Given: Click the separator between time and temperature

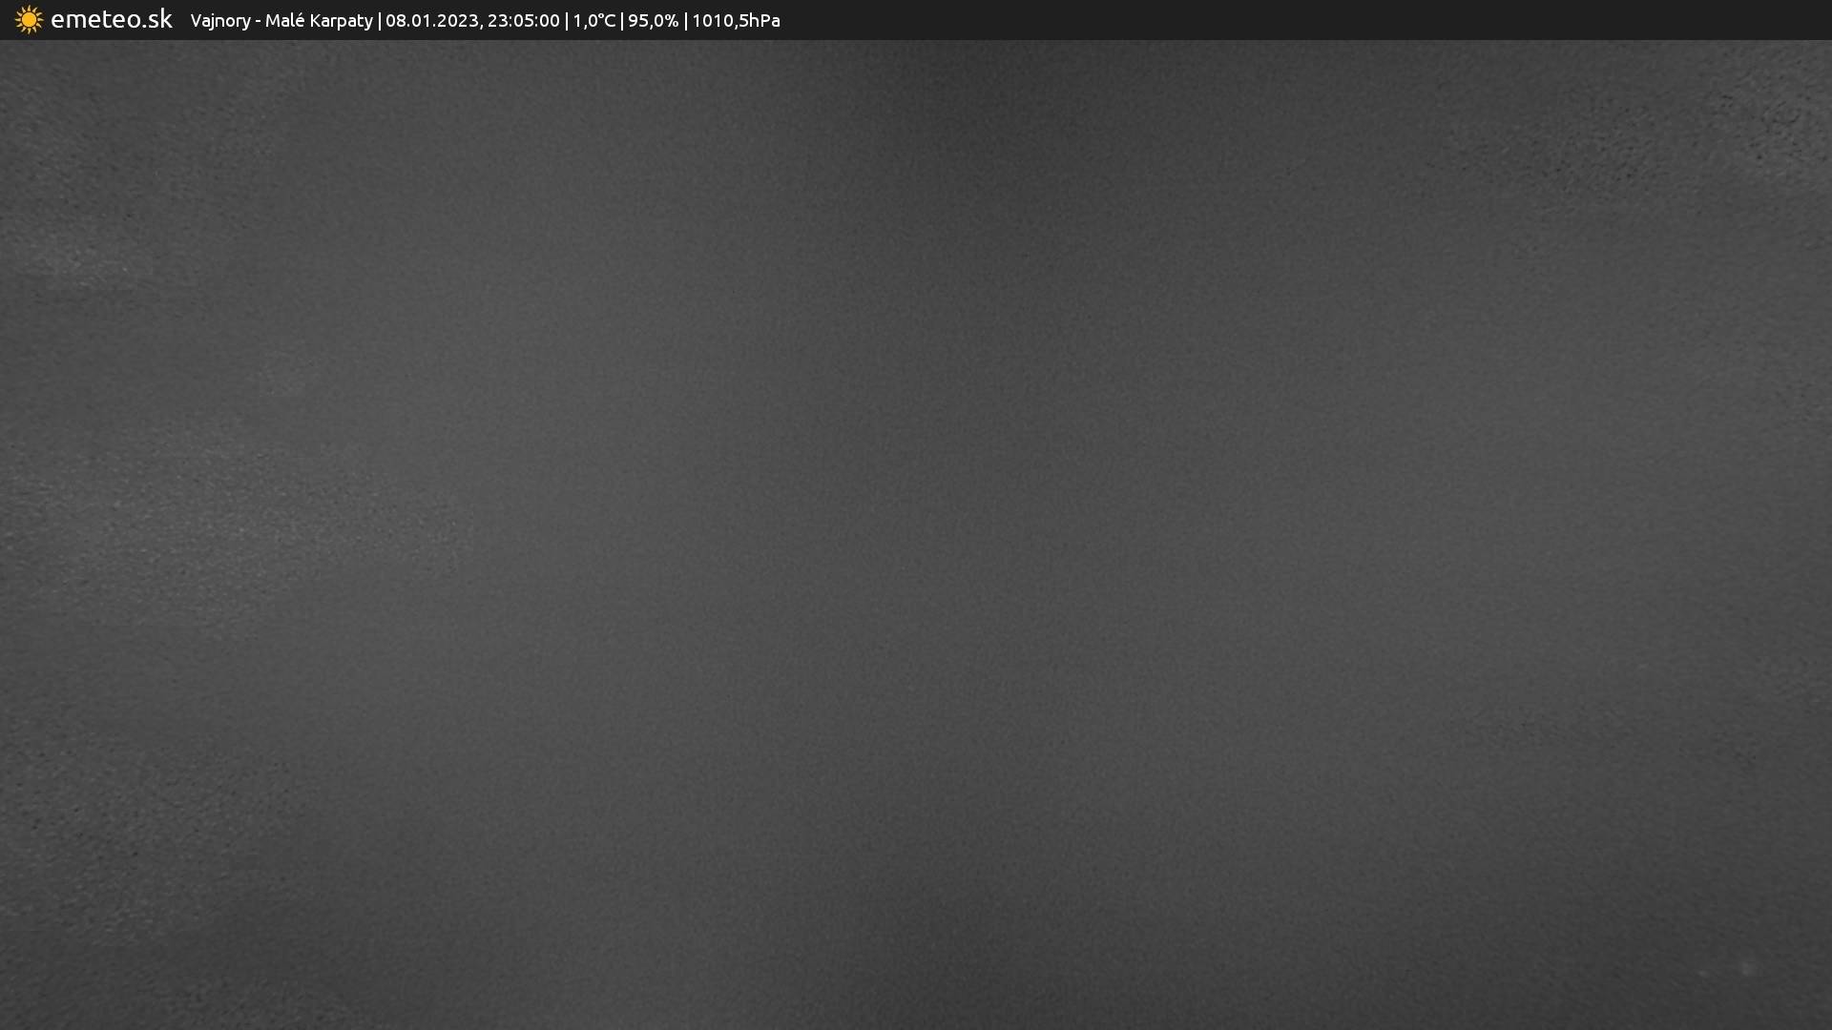Looking at the screenshot, I should pyautogui.click(x=566, y=21).
